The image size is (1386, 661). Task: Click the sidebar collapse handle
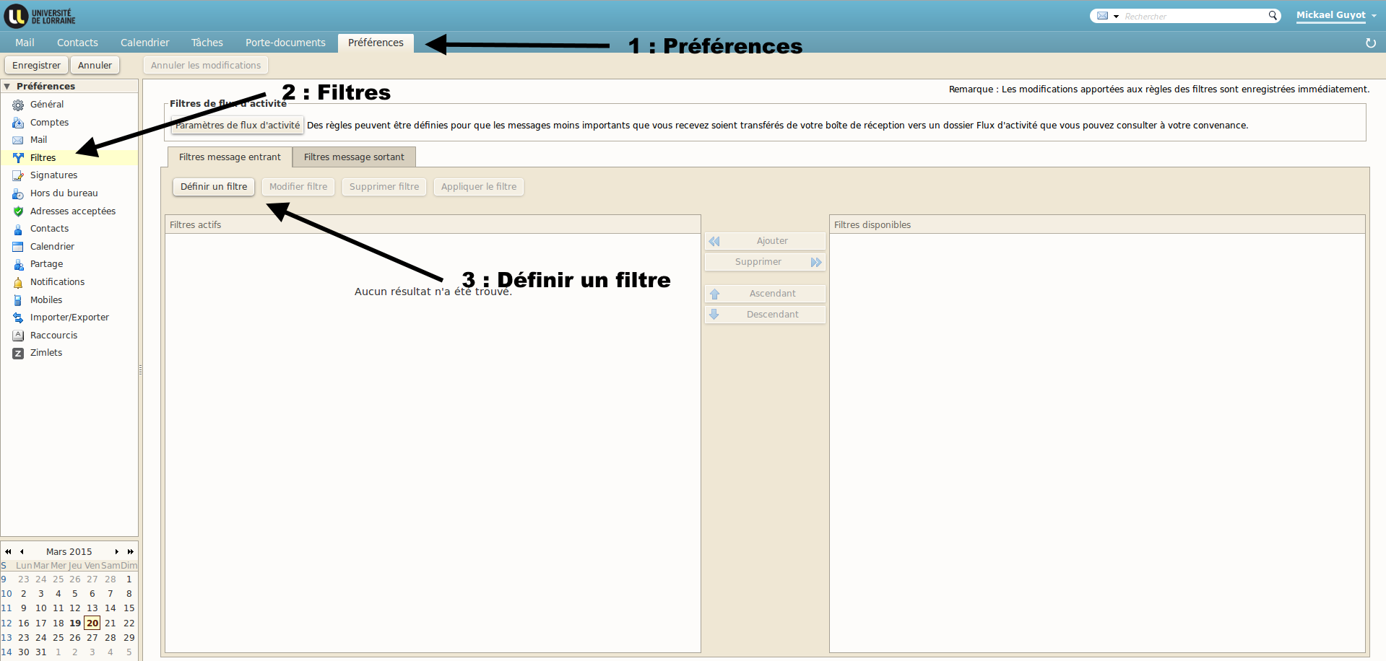pyautogui.click(x=140, y=369)
